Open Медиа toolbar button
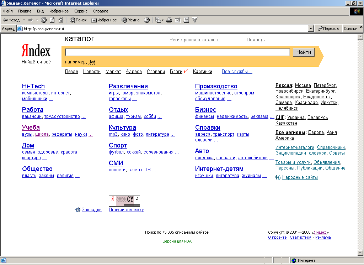 [x=130, y=20]
